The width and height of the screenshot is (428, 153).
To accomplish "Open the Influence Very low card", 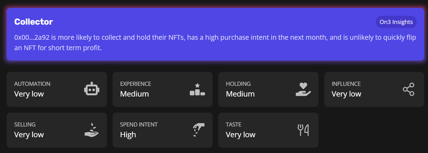I will (x=374, y=89).
